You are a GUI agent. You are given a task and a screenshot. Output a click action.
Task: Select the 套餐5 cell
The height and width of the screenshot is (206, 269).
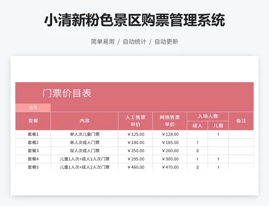coord(33,166)
